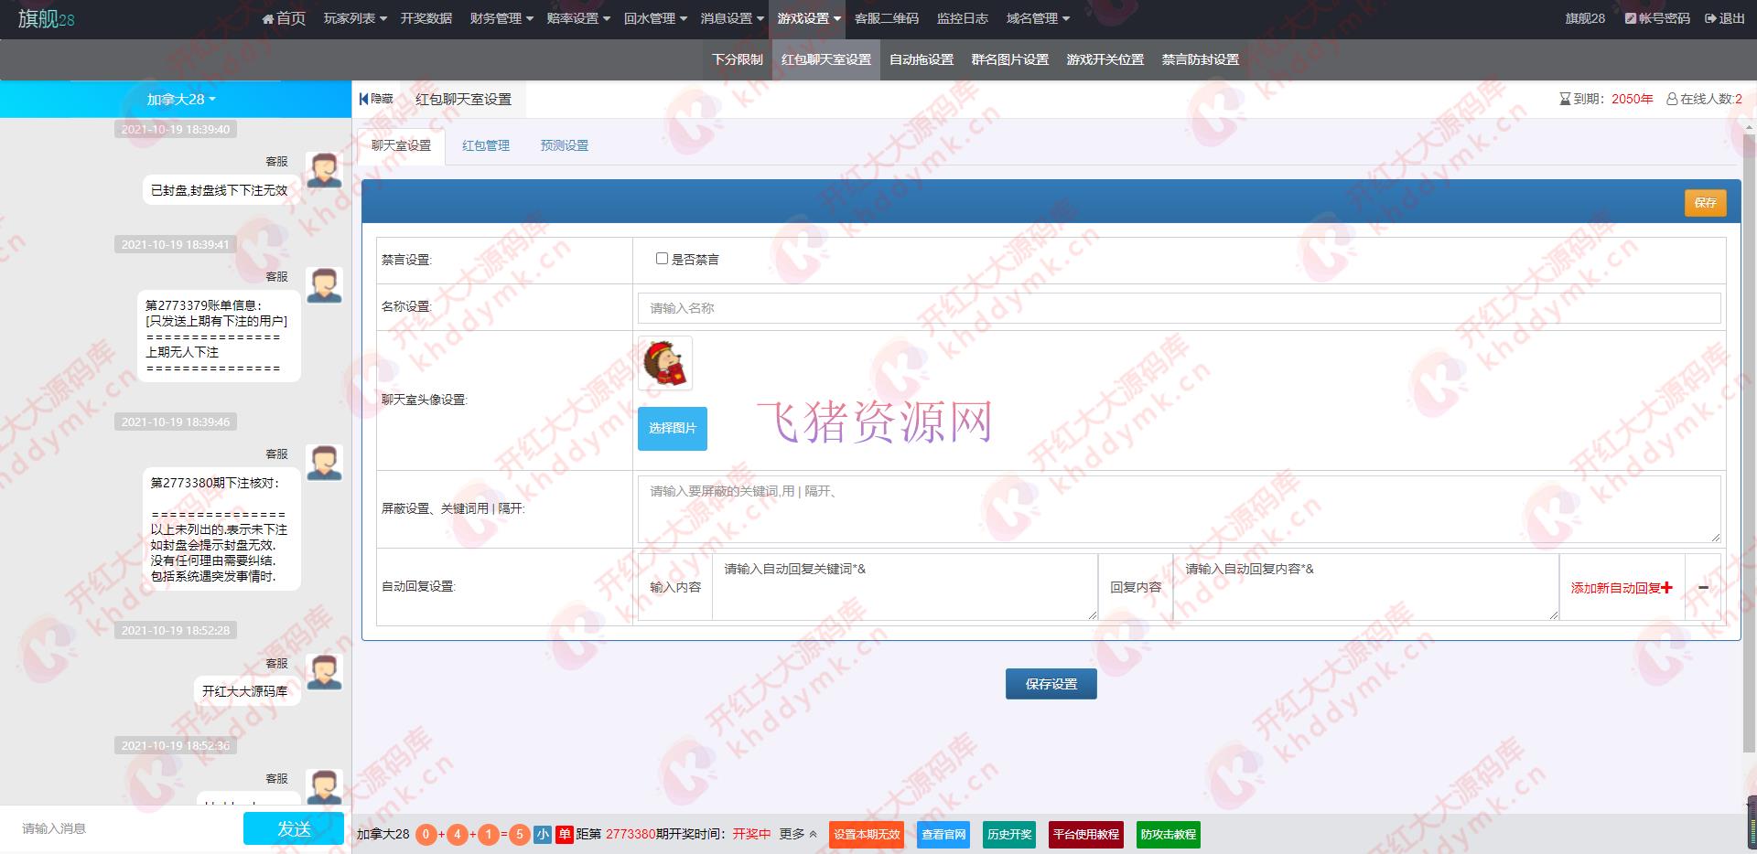Image resolution: width=1757 pixels, height=854 pixels.
Task: Click the 历史开奖 link in bottom bar
Action: [1009, 834]
